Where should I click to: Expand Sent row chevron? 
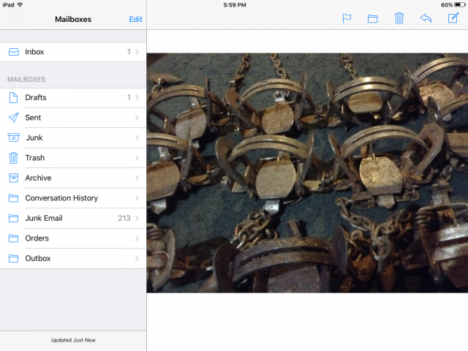137,118
